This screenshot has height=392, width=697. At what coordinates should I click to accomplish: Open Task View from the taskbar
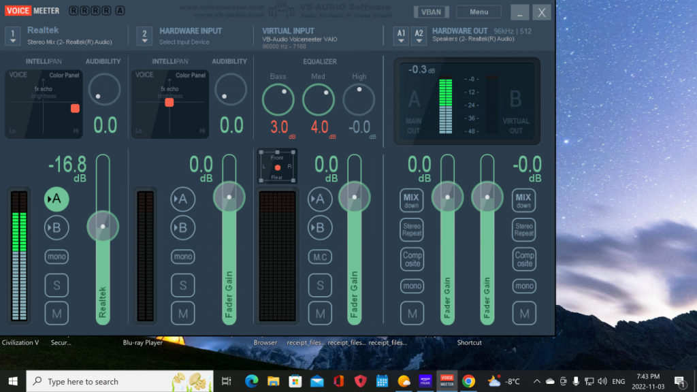click(x=226, y=381)
